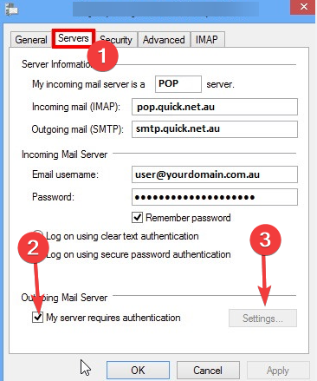317x381 pixels.
Task: Close the properties dialog window
Action: coord(304,7)
